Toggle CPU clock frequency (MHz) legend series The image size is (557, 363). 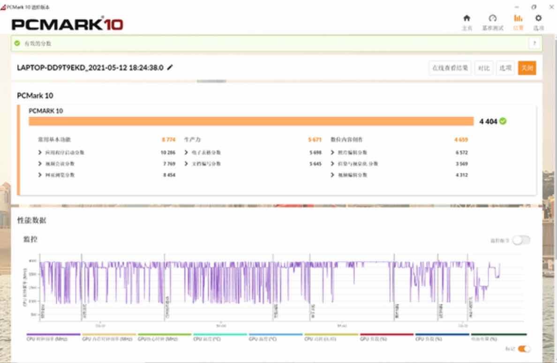[x=53, y=337]
